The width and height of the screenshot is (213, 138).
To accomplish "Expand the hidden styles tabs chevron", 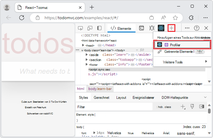I will (205, 97).
